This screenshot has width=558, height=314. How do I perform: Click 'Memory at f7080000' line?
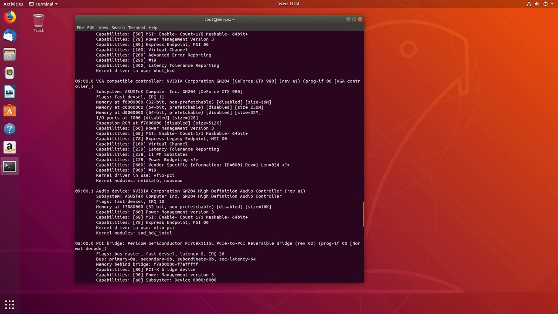[x=184, y=207]
